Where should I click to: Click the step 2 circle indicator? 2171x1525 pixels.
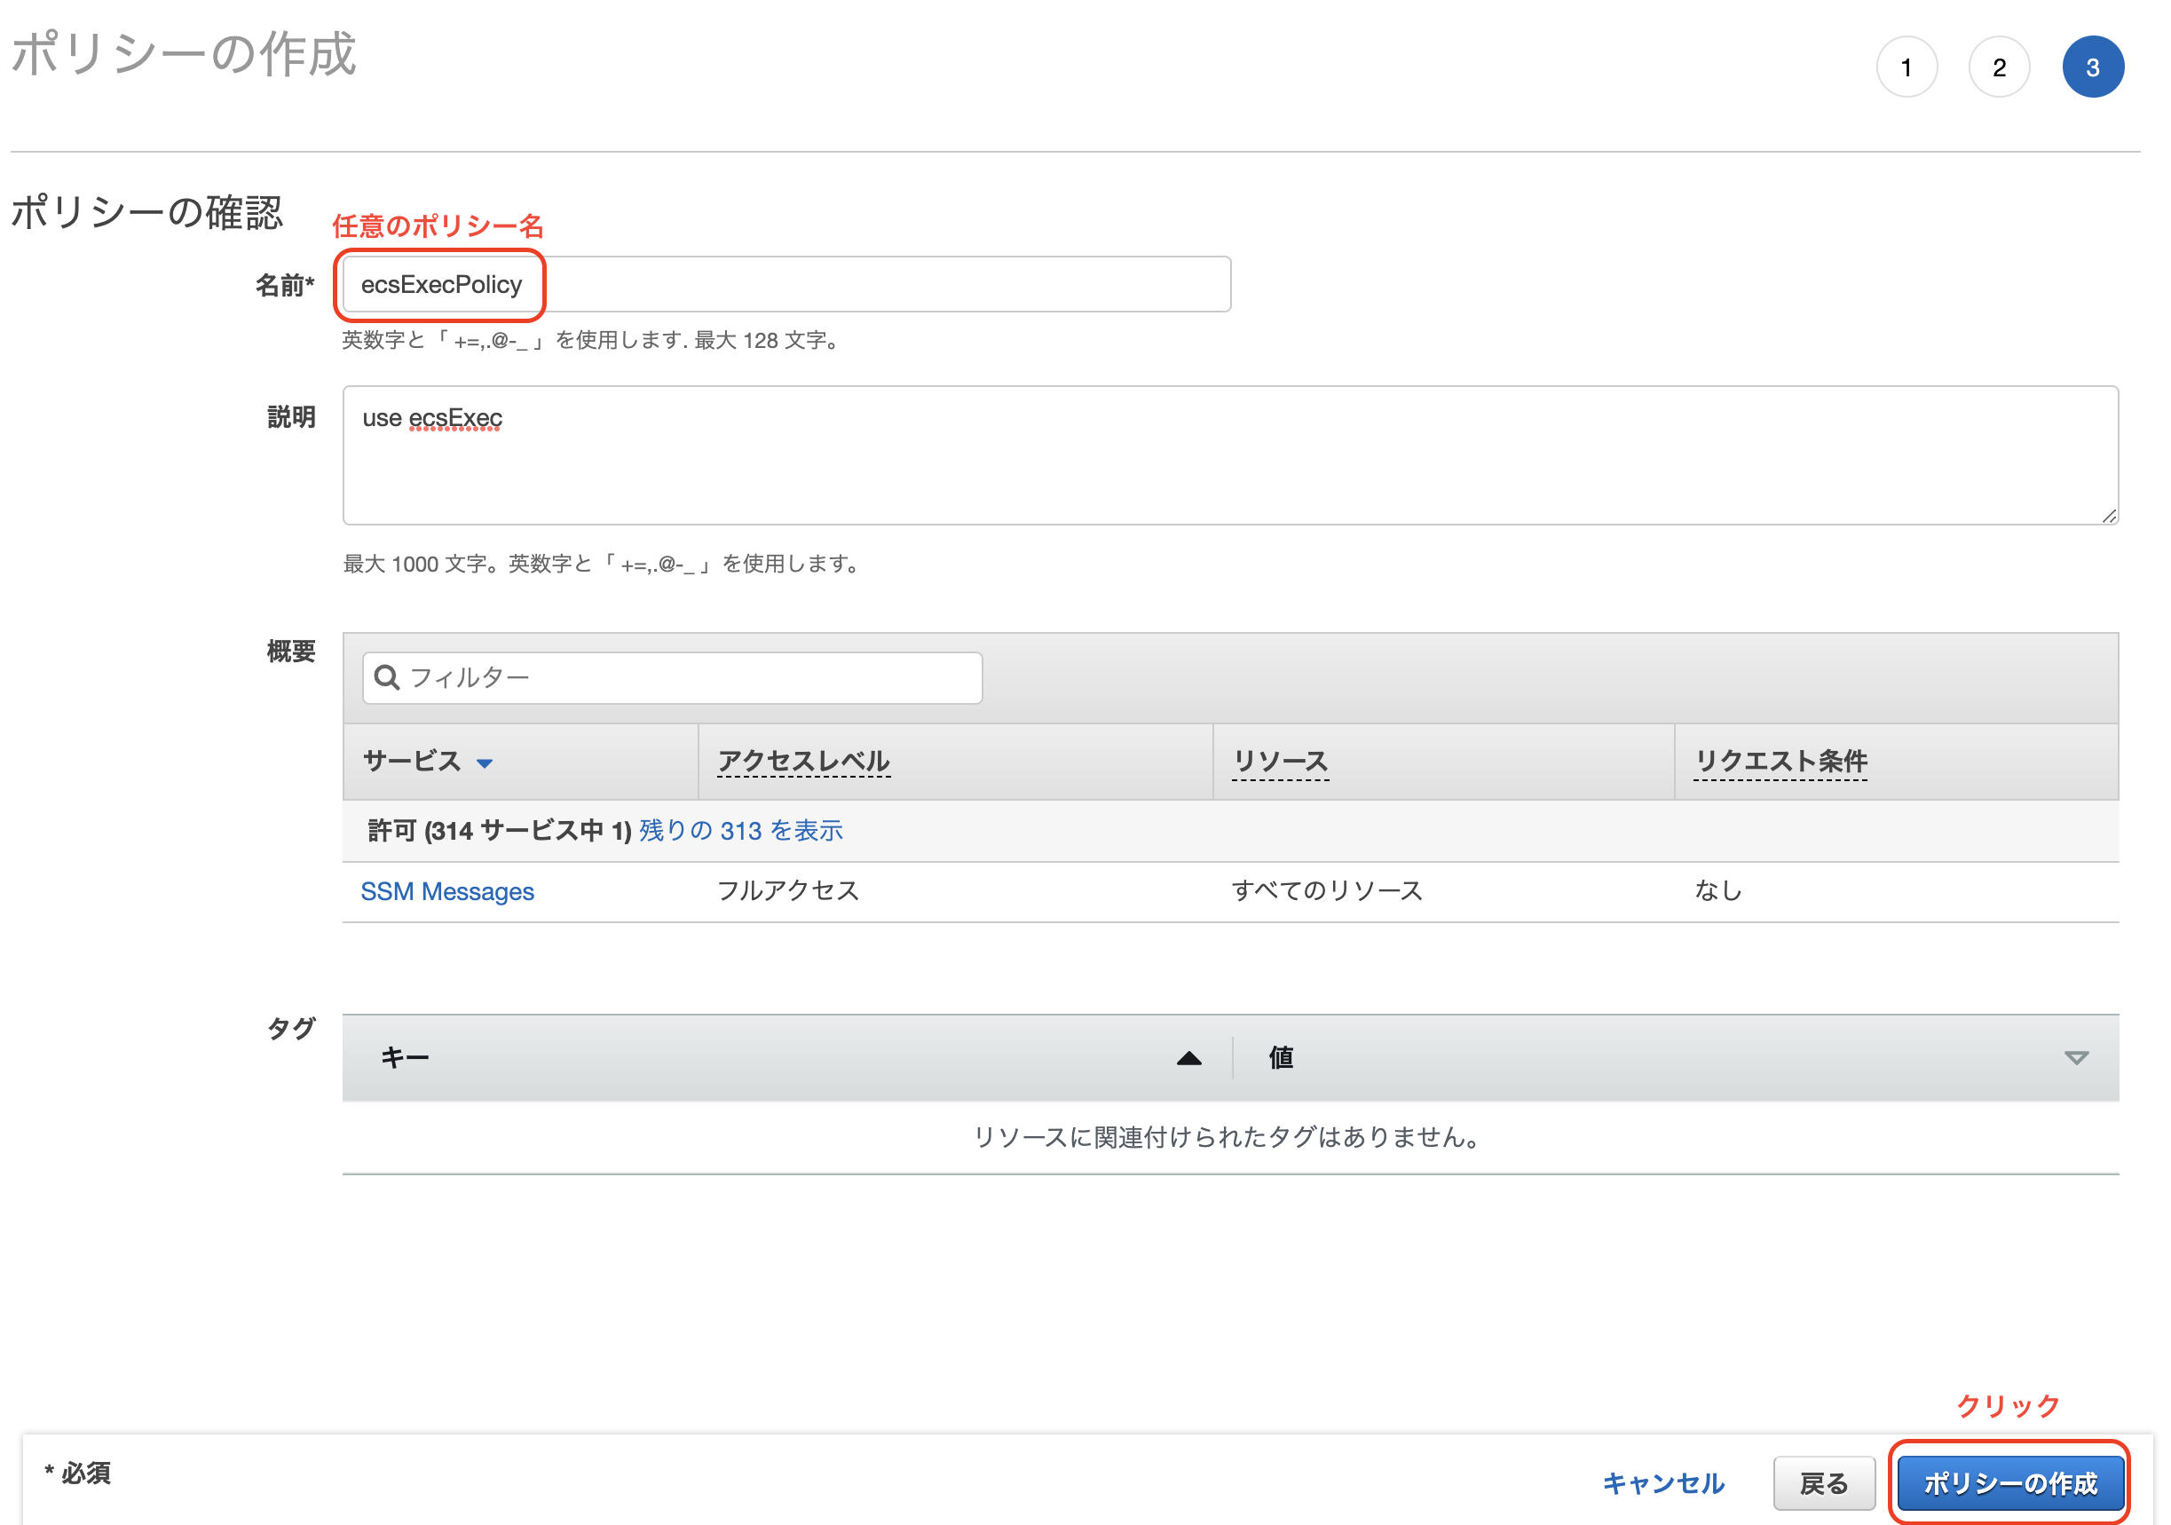1998,68
